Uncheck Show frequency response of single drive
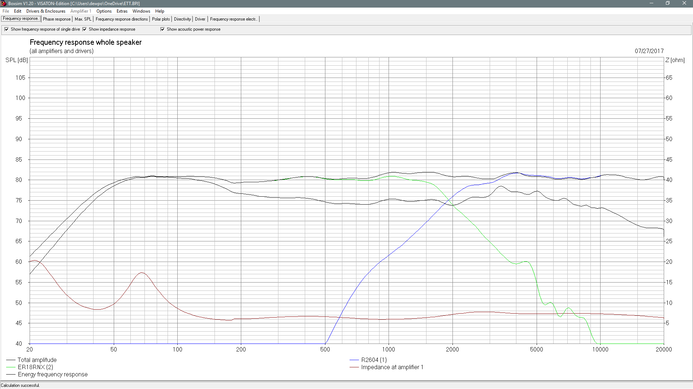The width and height of the screenshot is (693, 389). pyautogui.click(x=7, y=29)
